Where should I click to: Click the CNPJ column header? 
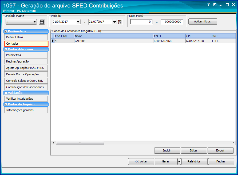169,36
